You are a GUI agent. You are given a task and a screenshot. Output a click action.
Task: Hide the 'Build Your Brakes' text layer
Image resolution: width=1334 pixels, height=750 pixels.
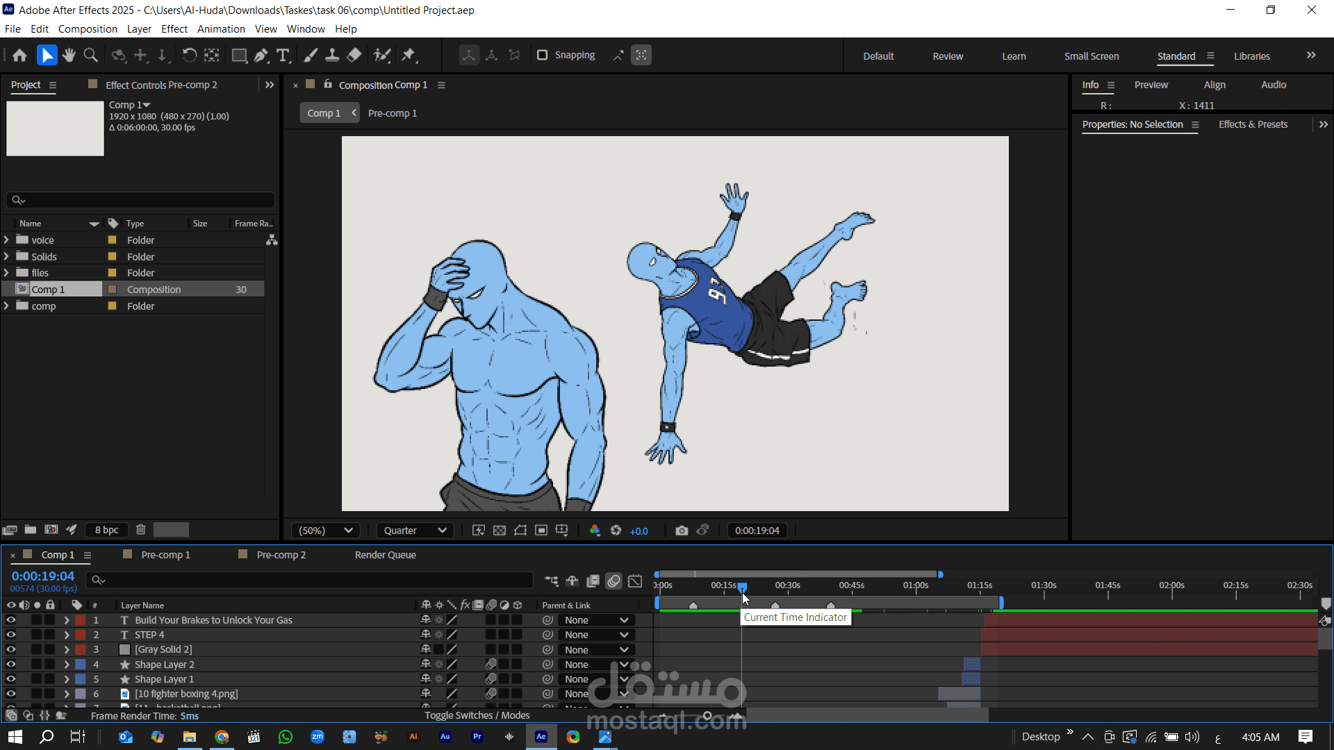[x=10, y=620]
